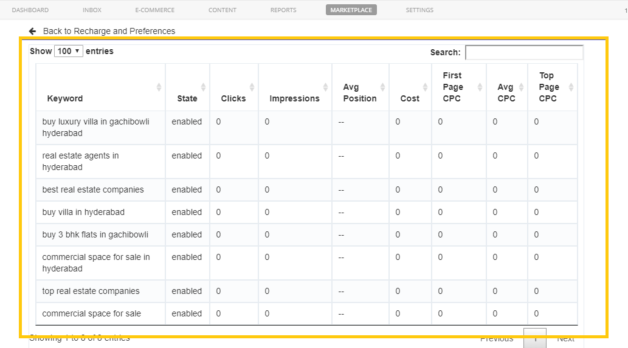
Task: Click the Avg Position header text
Action: click(x=360, y=93)
